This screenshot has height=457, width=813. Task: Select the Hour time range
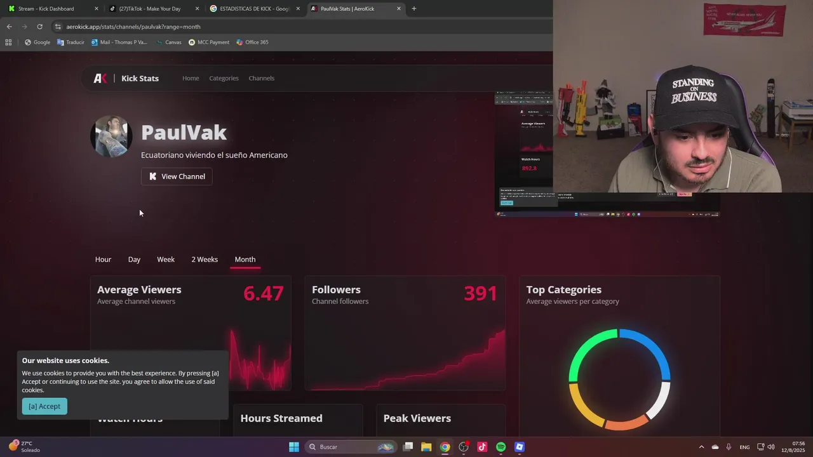[x=103, y=260]
